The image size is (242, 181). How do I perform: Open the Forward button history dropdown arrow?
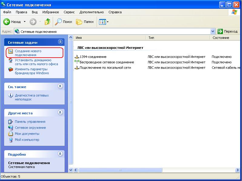[40, 22]
